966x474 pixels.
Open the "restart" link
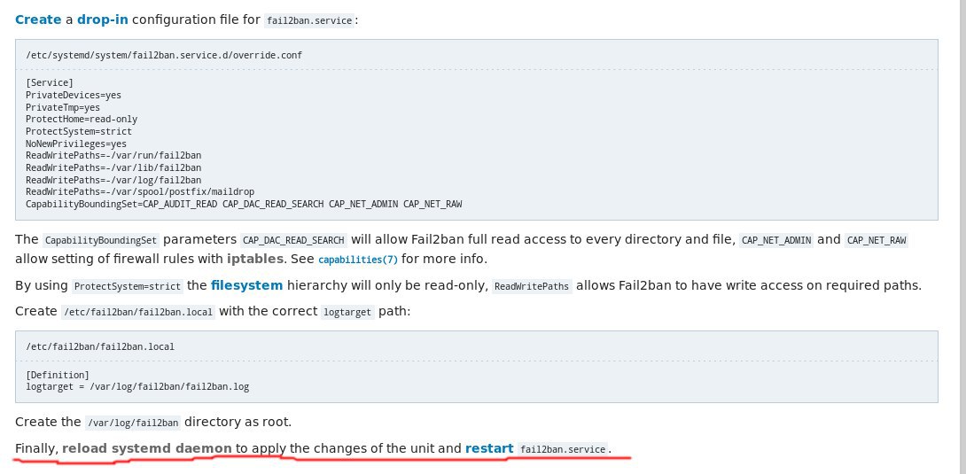coord(488,448)
